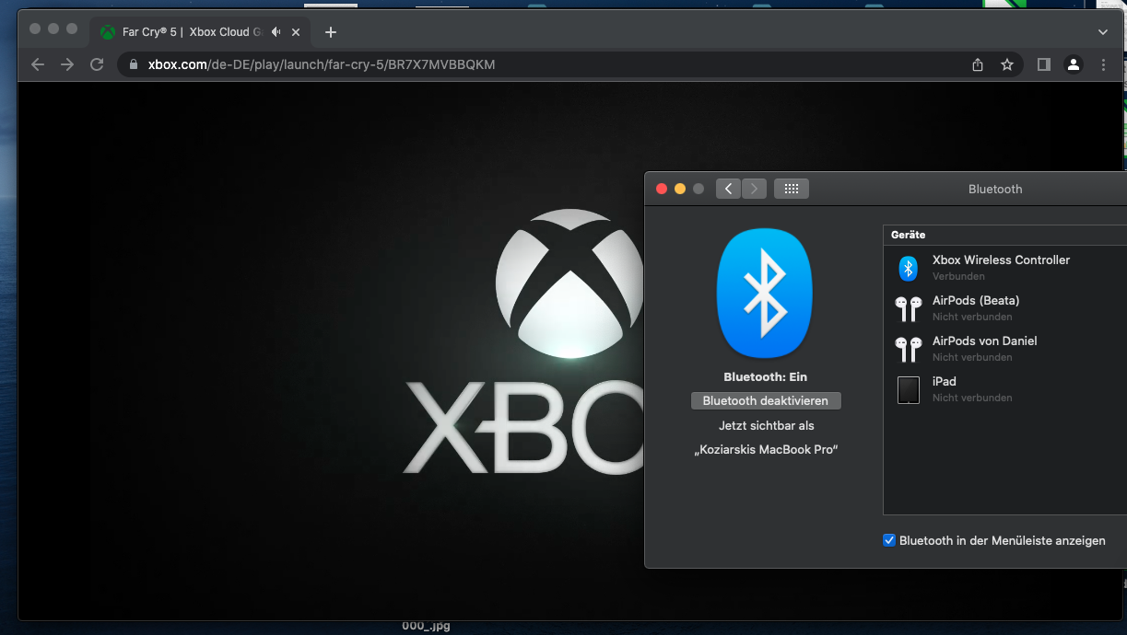Viewport: 1127px width, 635px height.
Task: Toggle the Chrome side panel icon
Action: [1044, 64]
